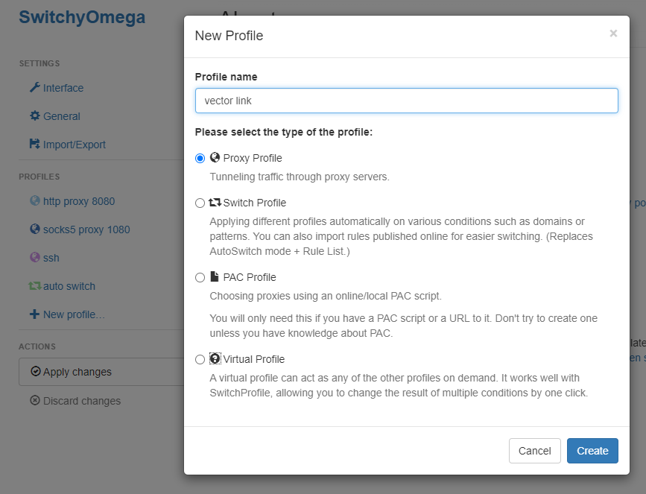Close the dialog with the X
This screenshot has height=494, width=646.
point(613,33)
